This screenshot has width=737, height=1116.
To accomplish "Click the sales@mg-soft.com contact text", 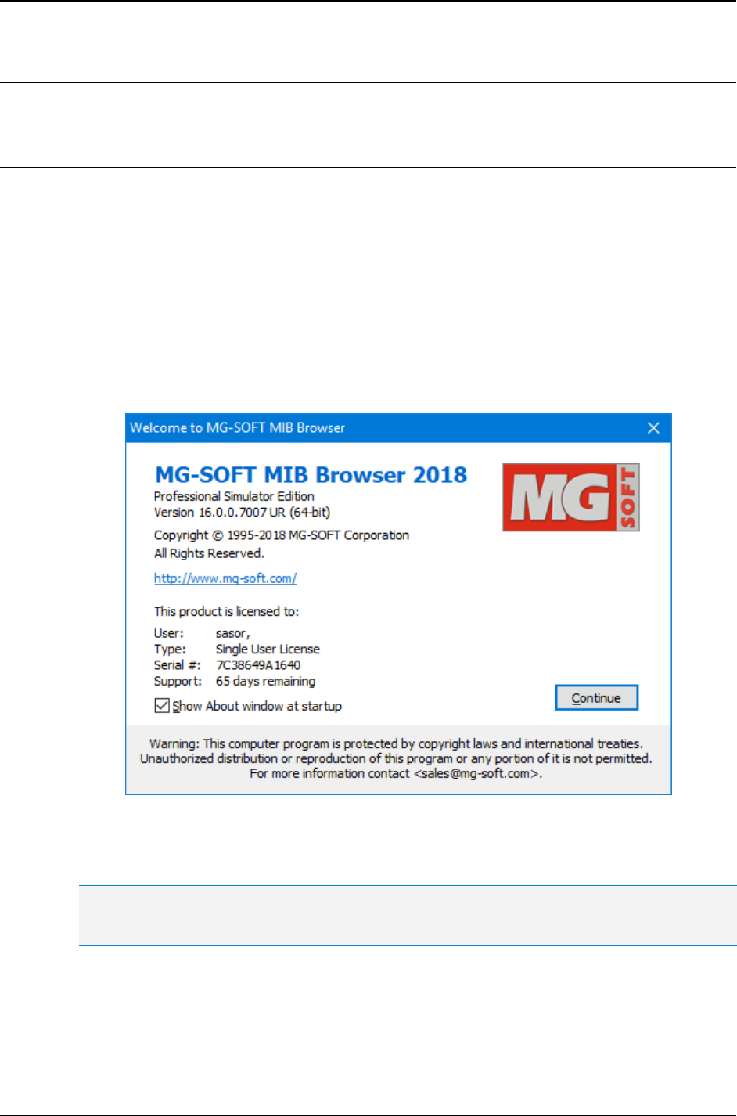I will [477, 773].
